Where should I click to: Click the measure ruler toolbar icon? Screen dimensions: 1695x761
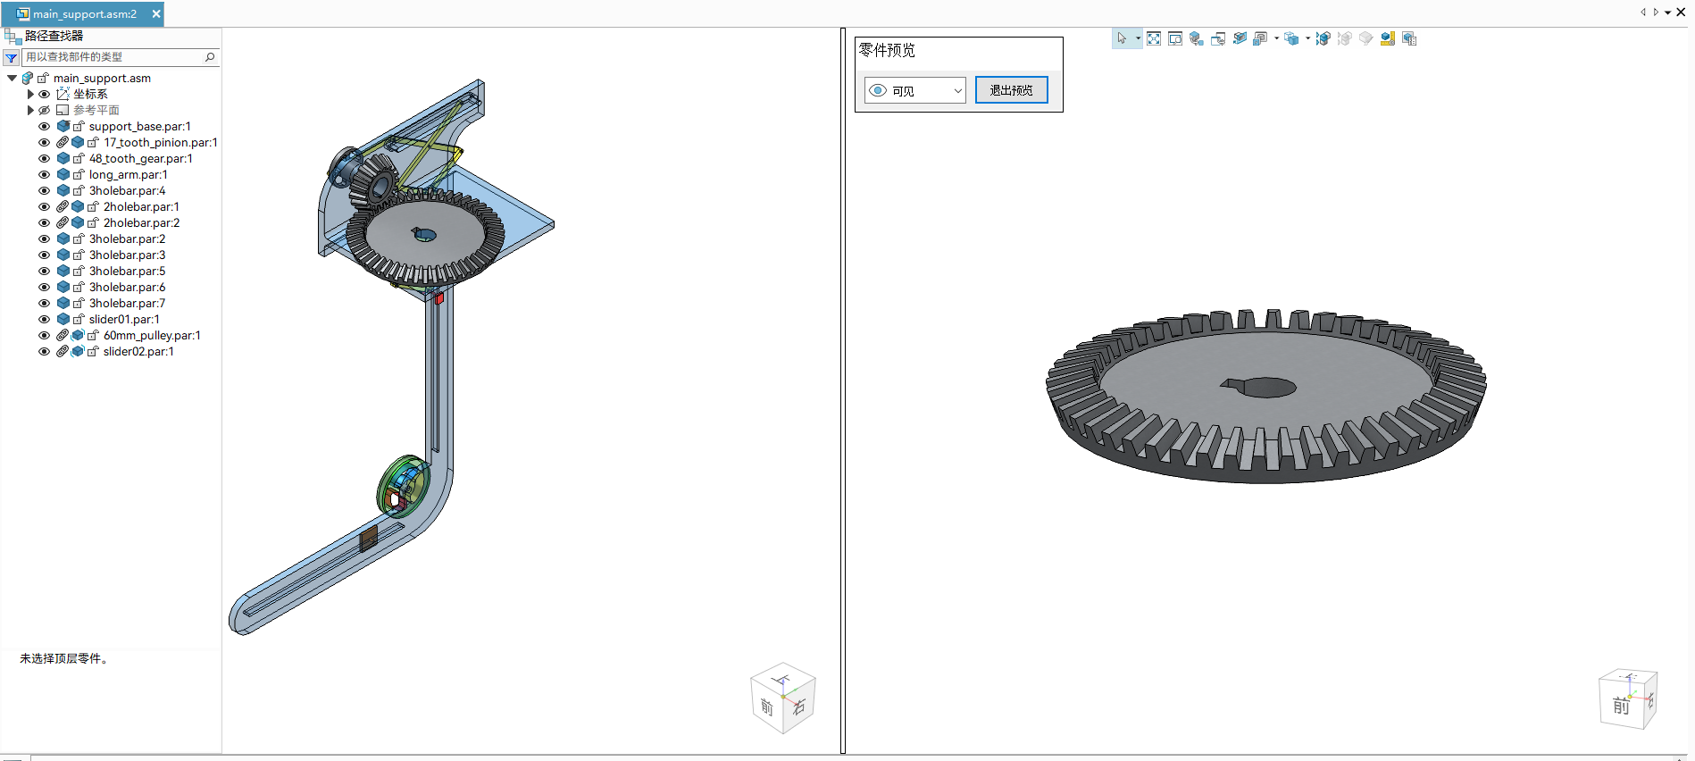pyautogui.click(x=1387, y=38)
